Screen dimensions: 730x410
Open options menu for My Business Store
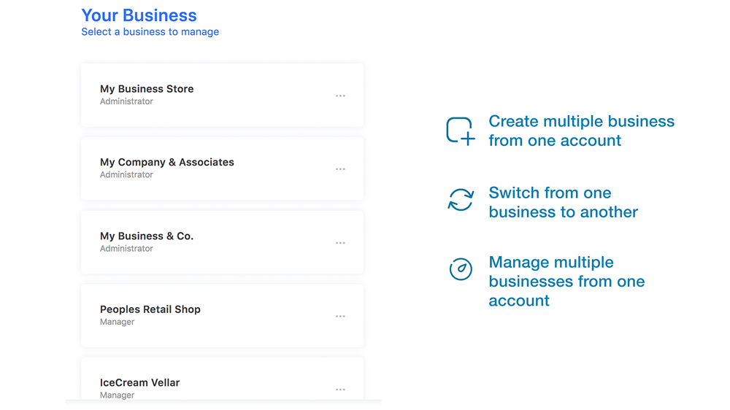point(340,96)
